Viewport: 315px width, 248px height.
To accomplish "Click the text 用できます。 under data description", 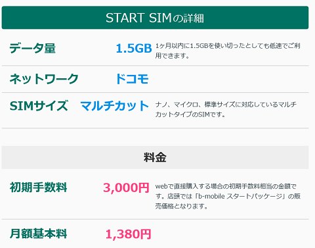I will tap(173, 56).
